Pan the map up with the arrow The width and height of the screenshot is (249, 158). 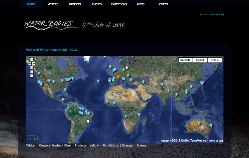click(32, 60)
